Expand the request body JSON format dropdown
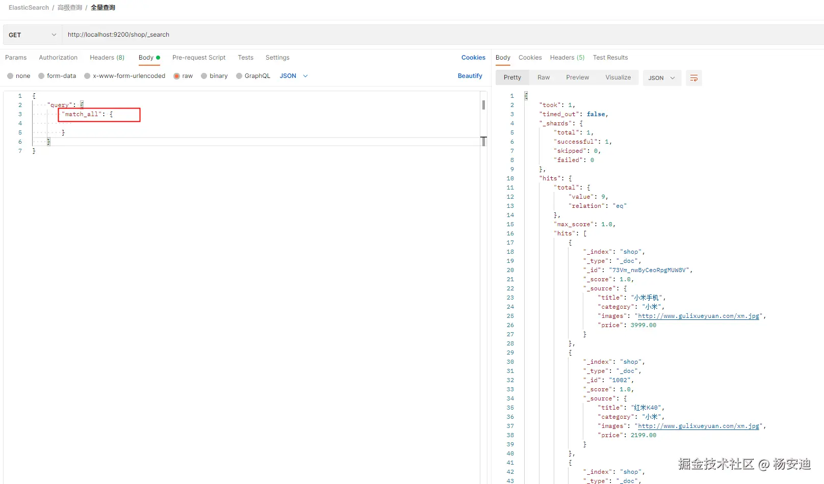 coord(294,76)
